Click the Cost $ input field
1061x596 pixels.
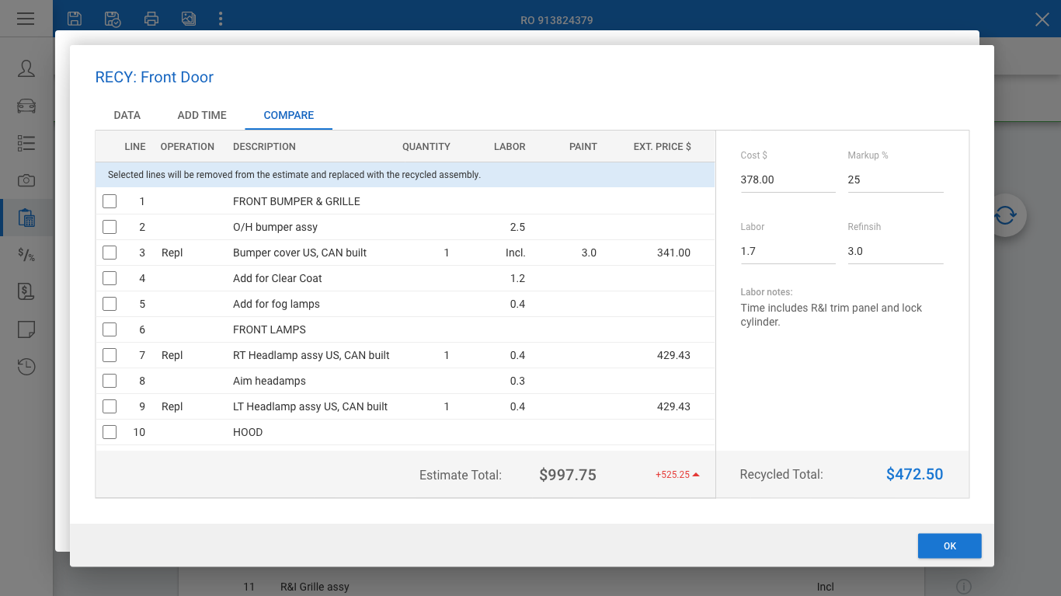tap(788, 179)
